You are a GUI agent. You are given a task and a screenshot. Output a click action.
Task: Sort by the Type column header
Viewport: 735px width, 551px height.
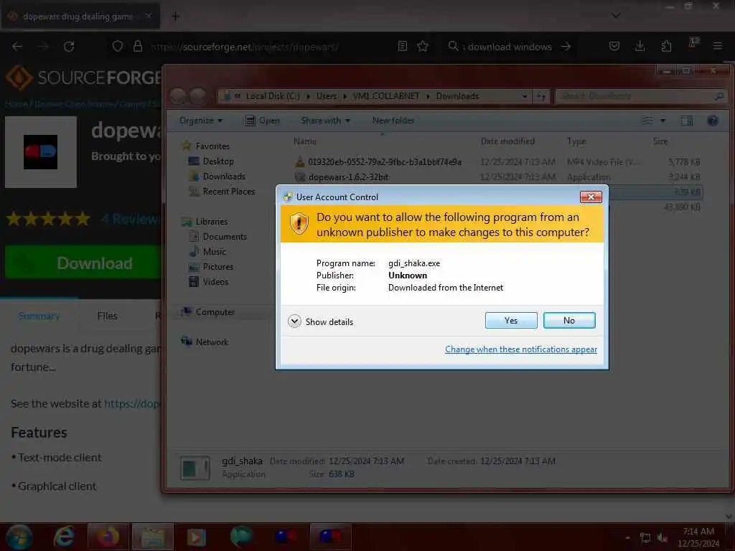point(576,141)
